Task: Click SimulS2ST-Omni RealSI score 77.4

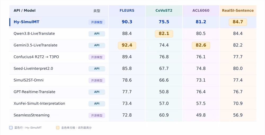Action: pos(238,80)
